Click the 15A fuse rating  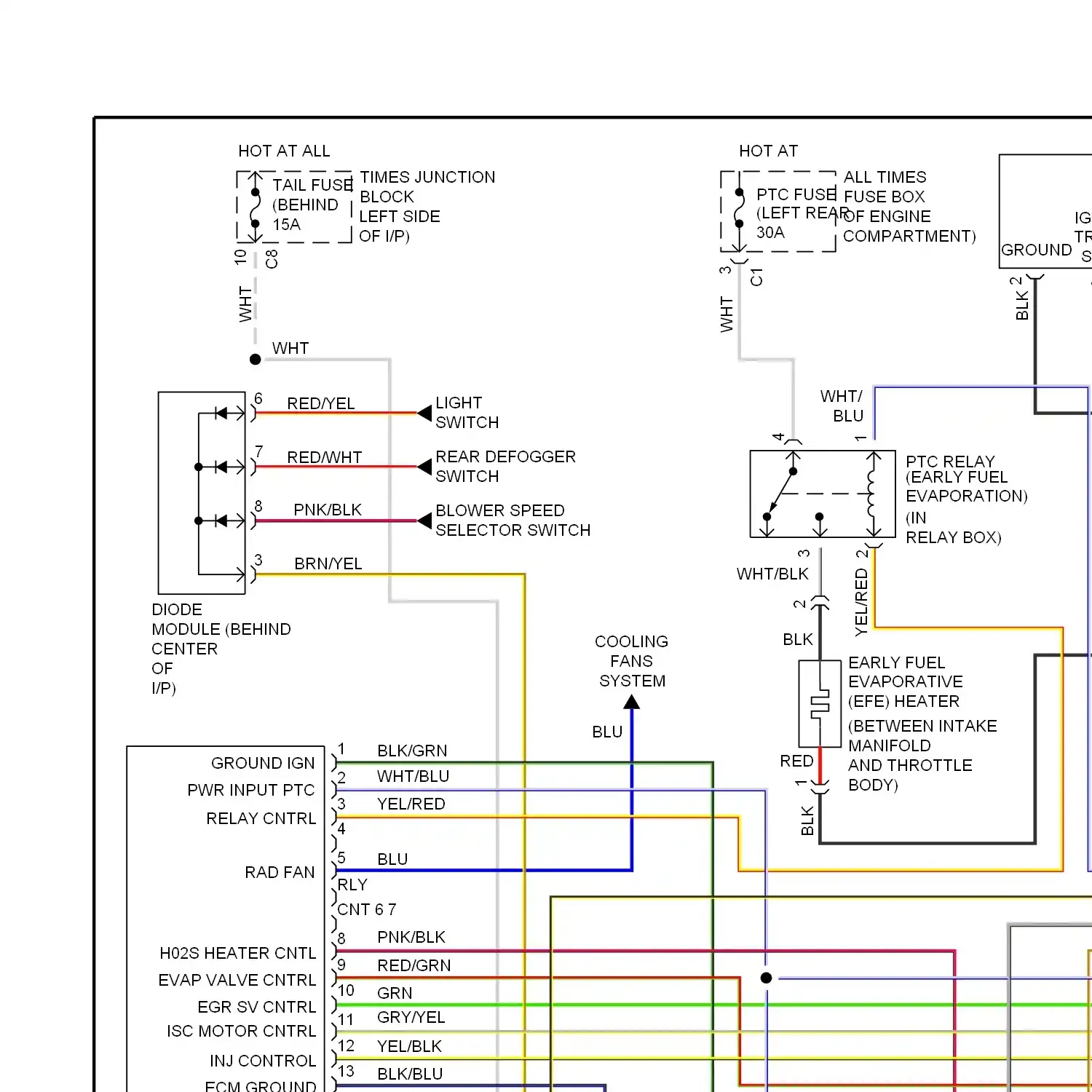tap(287, 224)
